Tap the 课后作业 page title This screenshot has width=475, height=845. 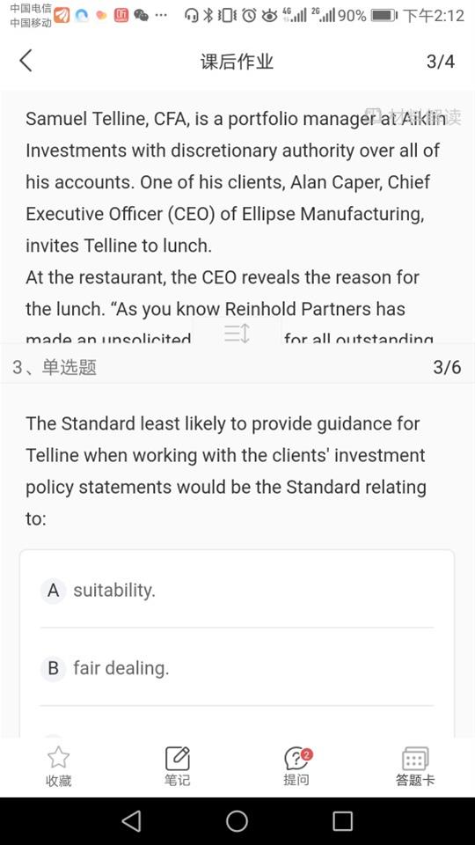tap(237, 62)
